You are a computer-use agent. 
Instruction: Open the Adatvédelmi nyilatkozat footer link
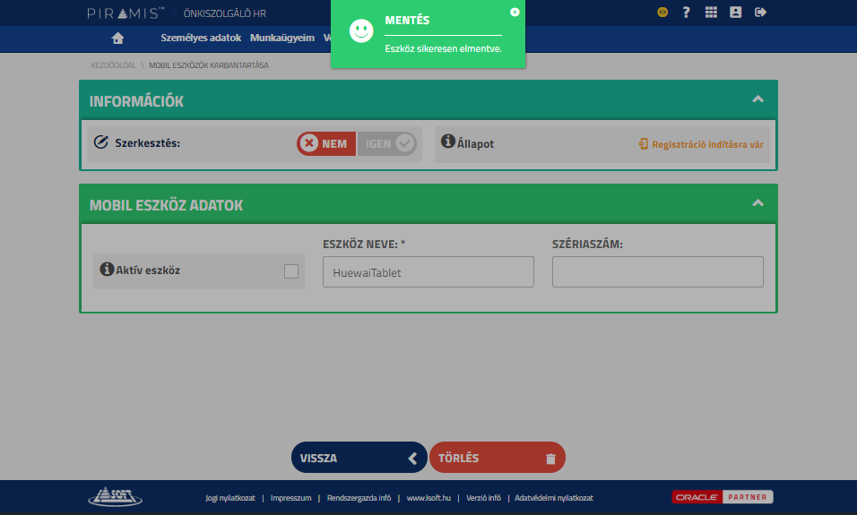(554, 498)
